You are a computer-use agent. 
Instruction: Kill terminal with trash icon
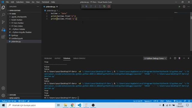tap(179, 58)
